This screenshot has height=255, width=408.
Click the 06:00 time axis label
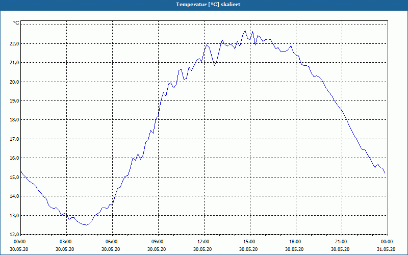(112, 242)
